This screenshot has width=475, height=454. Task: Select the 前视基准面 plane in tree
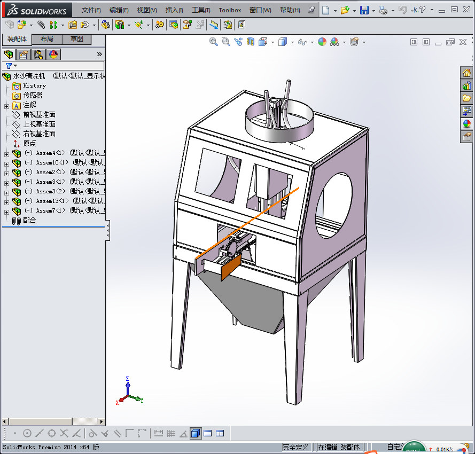pyautogui.click(x=40, y=114)
